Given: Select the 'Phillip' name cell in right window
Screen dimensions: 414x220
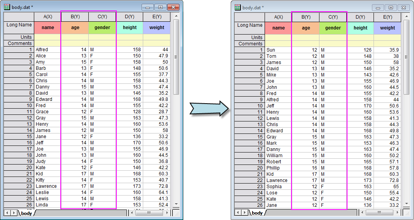Looking at the screenshot, I should point(279,168).
